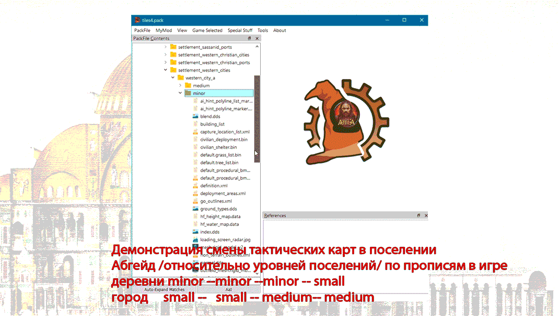Collapse the settlement_western_cities folder
Image resolution: width=559 pixels, height=316 pixels.
[166, 70]
